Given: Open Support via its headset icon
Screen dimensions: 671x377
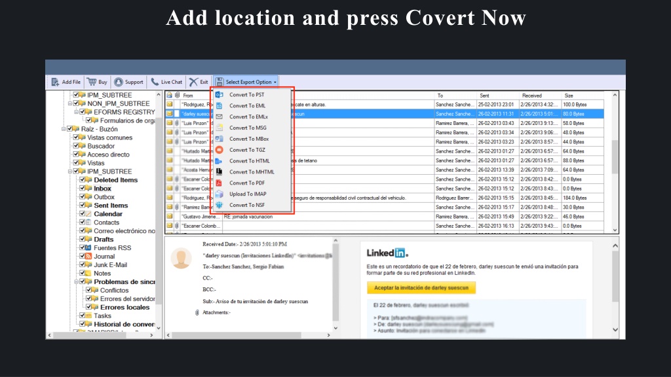Looking at the screenshot, I should click(119, 82).
